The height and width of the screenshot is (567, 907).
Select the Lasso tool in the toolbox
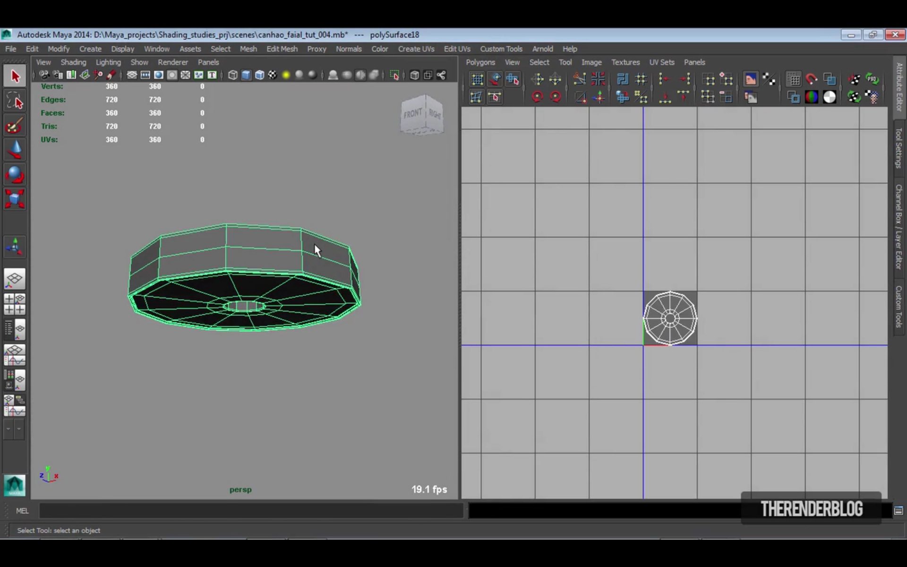coord(15,100)
